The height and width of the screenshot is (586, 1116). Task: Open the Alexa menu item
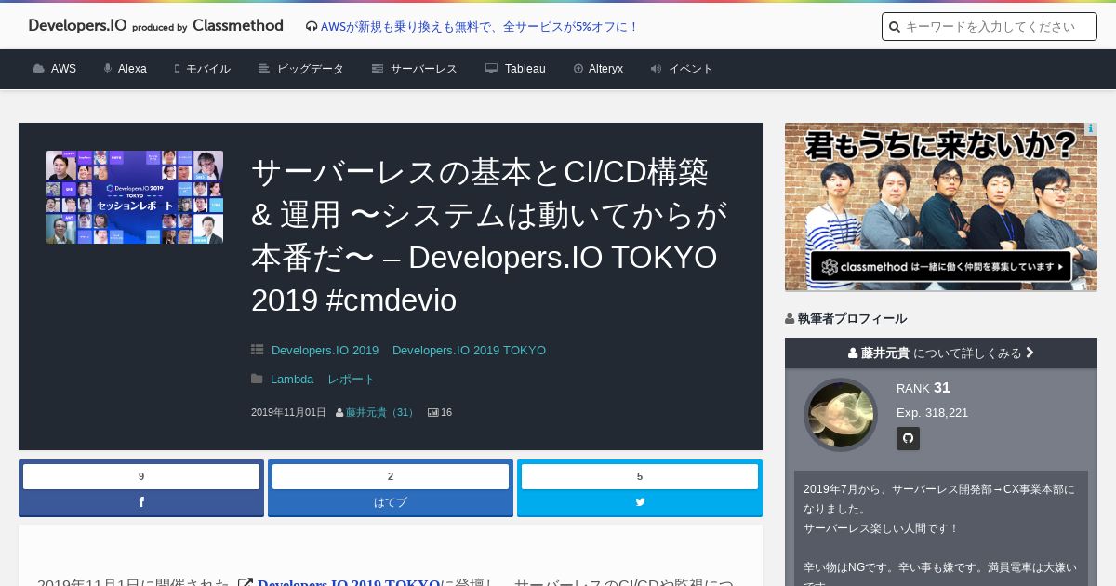click(x=125, y=69)
